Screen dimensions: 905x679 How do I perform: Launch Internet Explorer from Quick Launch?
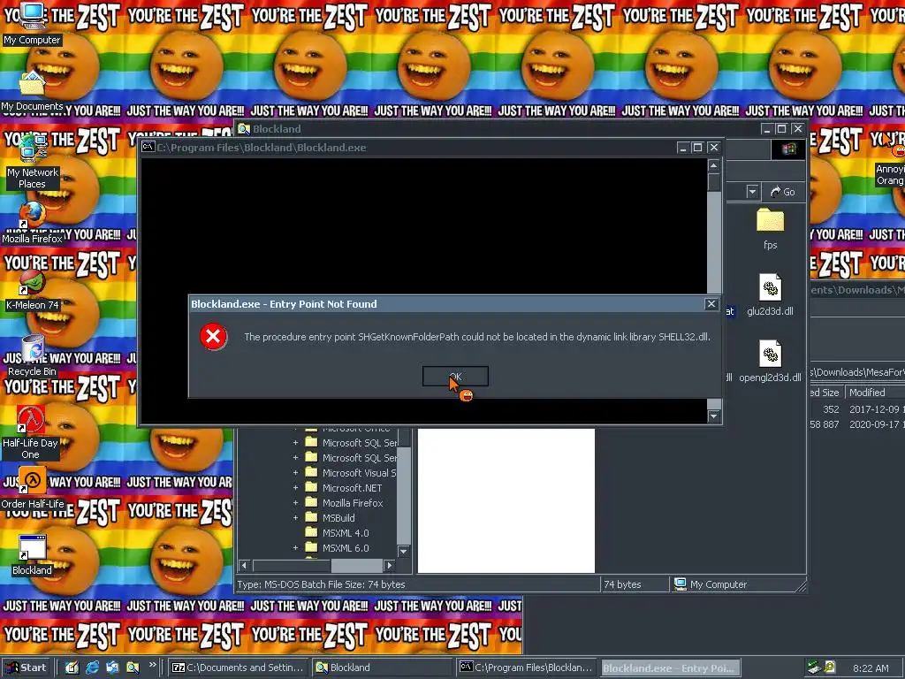click(92, 667)
